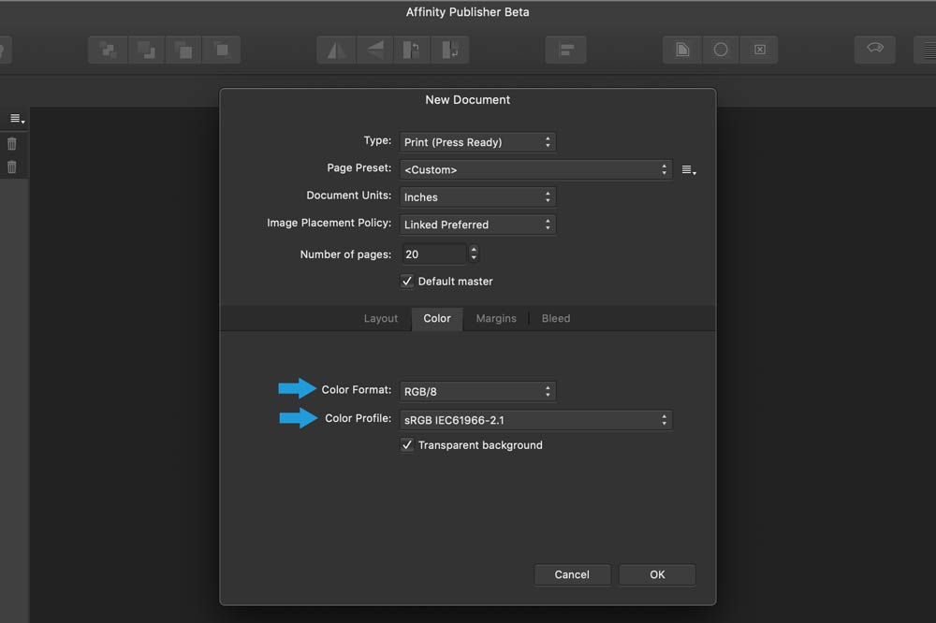Click the Move to Front arrange icon
The width and height of the screenshot is (936, 623).
(222, 51)
